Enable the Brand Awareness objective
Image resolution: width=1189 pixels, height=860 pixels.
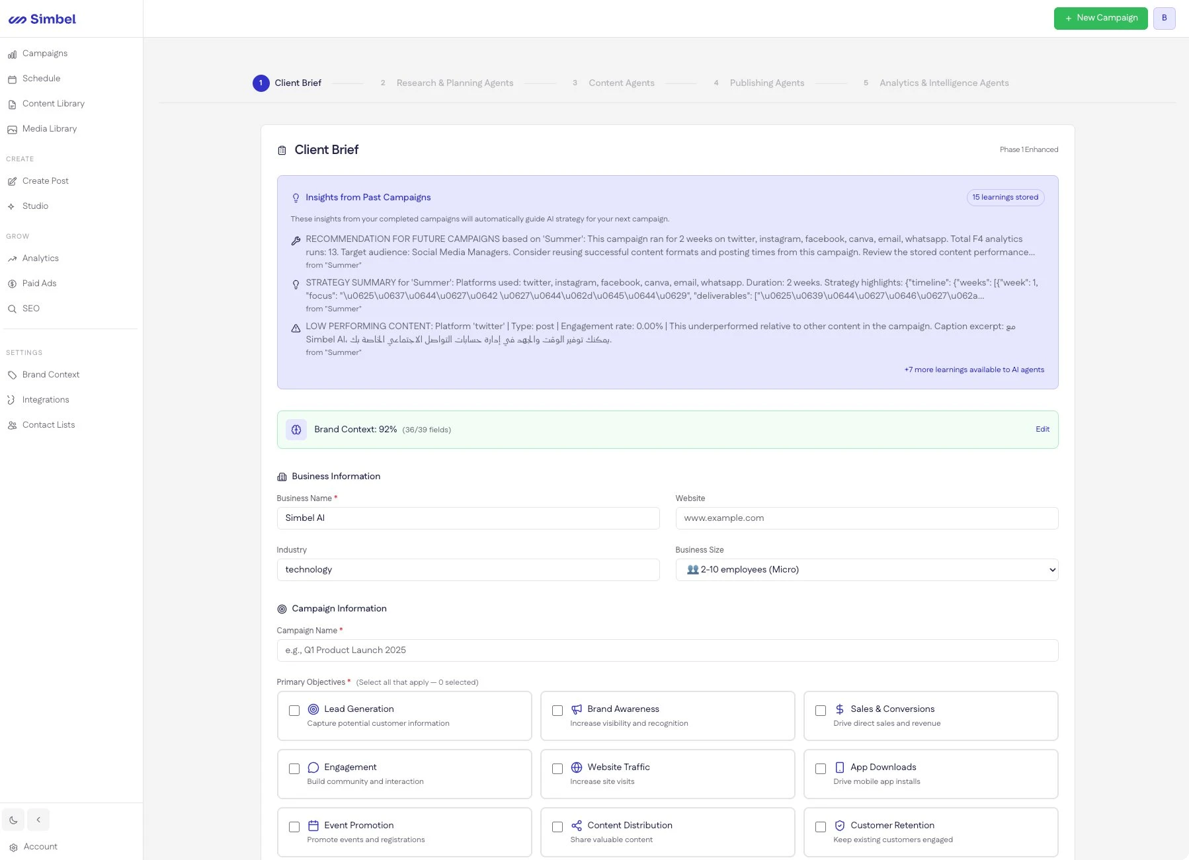click(x=557, y=711)
